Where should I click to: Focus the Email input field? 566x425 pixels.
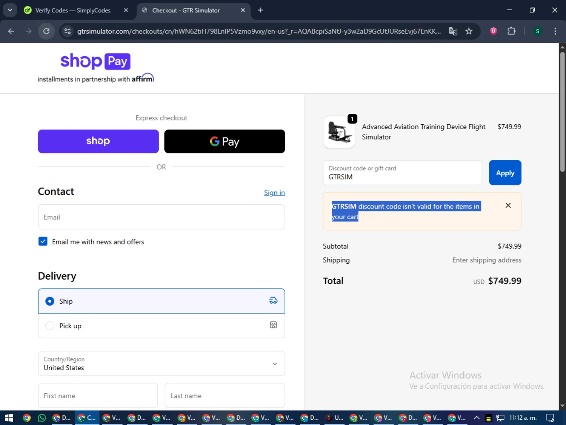click(x=161, y=217)
